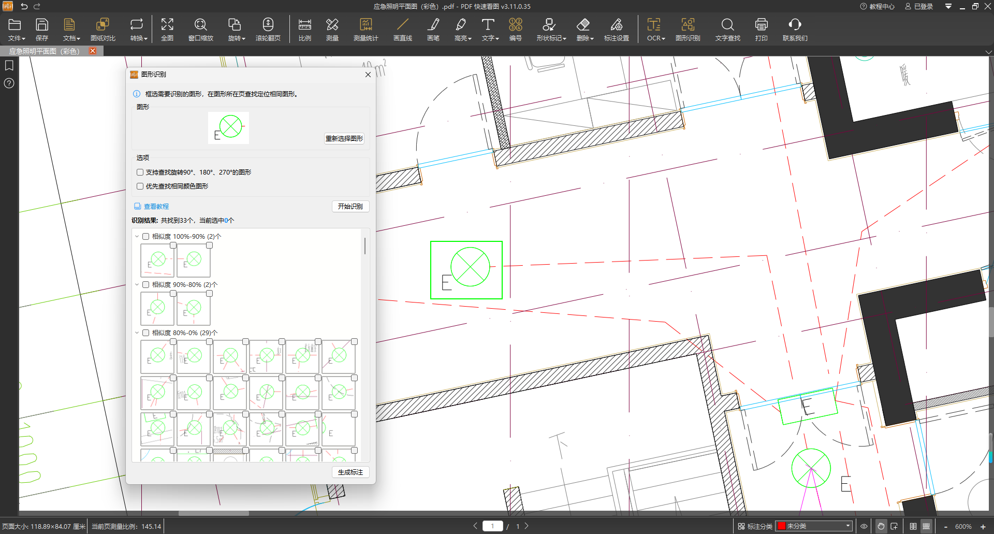Open the 转换 convert dropdown
994x534 pixels.
click(x=138, y=29)
